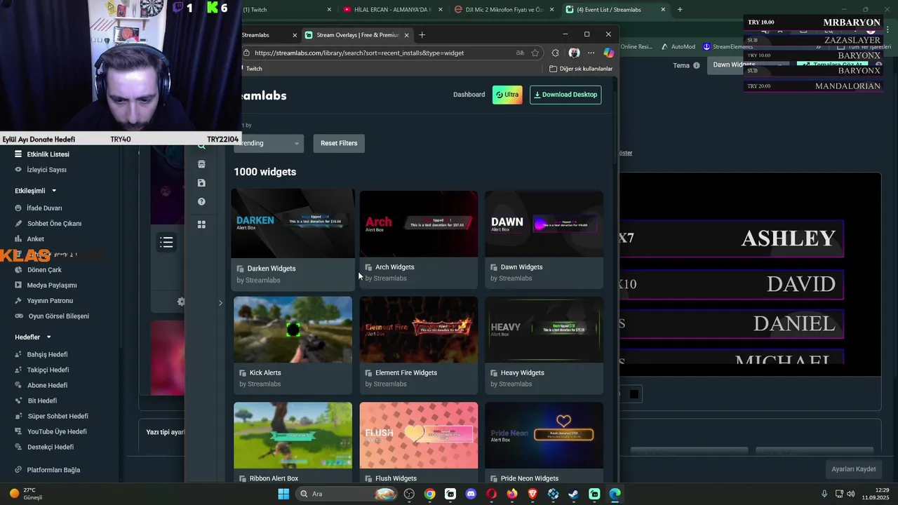Viewport: 898px width, 505px height.
Task: Click Download Desktop button
Action: click(565, 95)
